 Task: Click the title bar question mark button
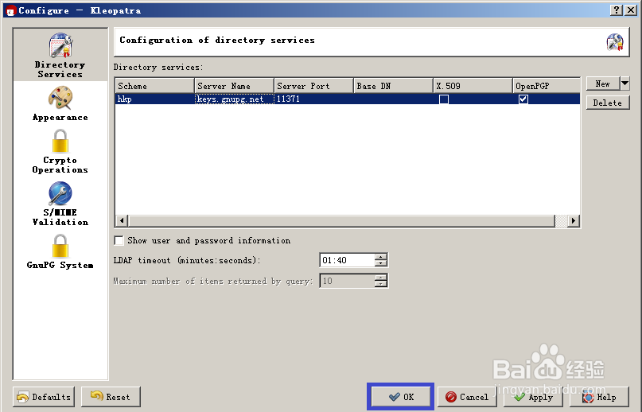[617, 10]
